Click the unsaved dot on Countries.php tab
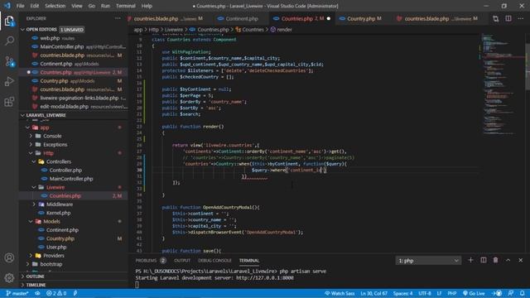The image size is (530, 298). coord(328,18)
